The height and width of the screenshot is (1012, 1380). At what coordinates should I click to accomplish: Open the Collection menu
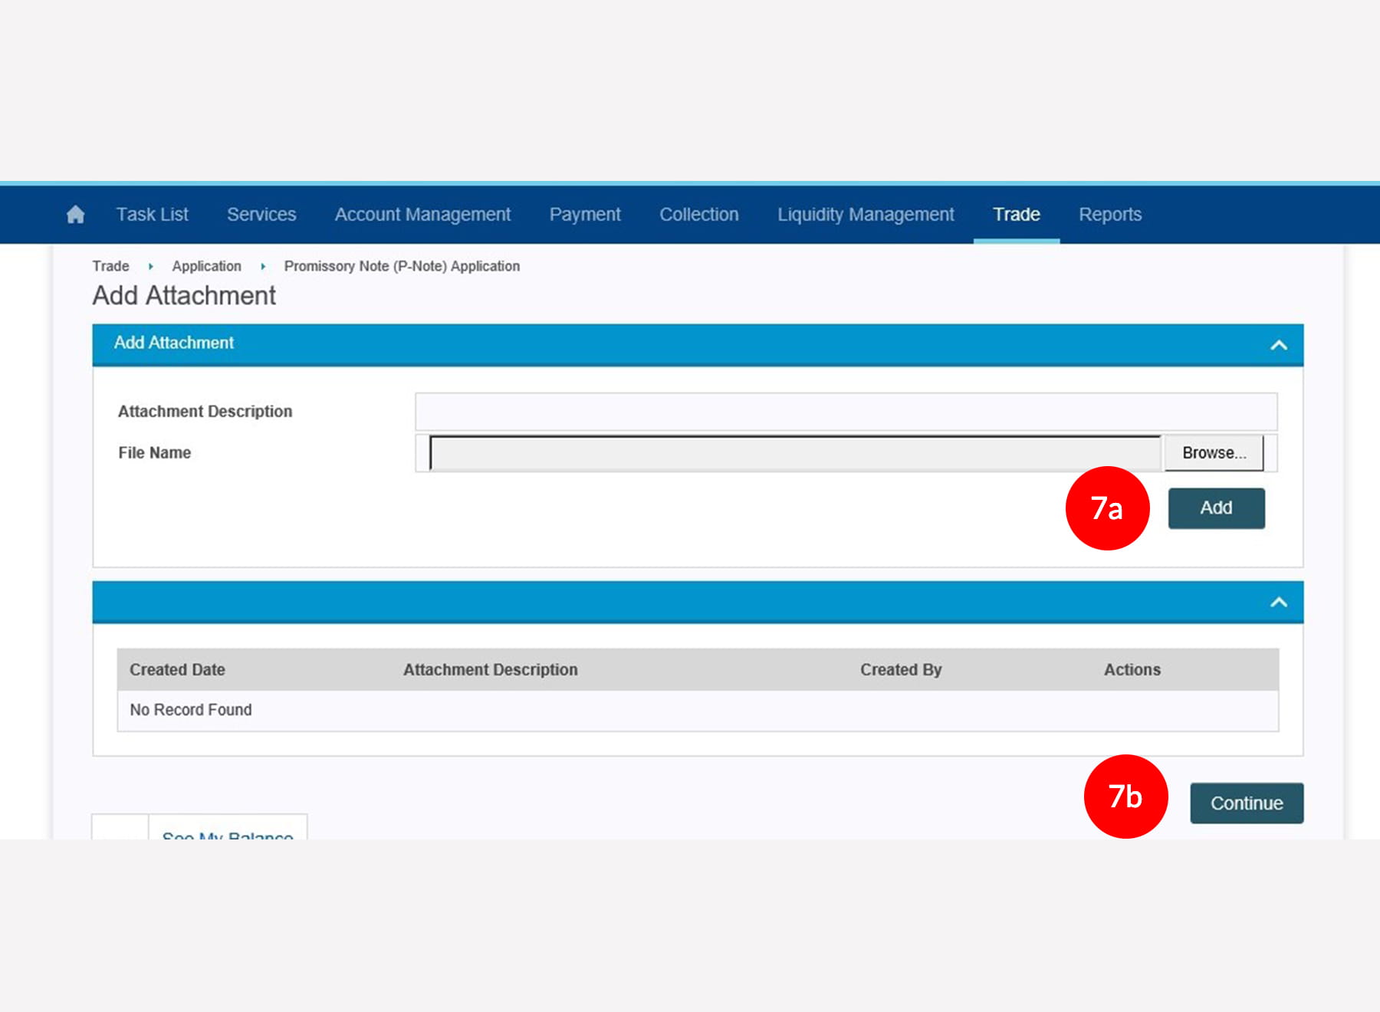point(698,215)
